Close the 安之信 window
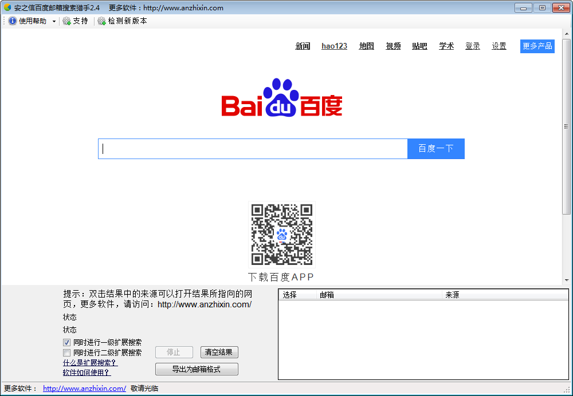 point(562,7)
